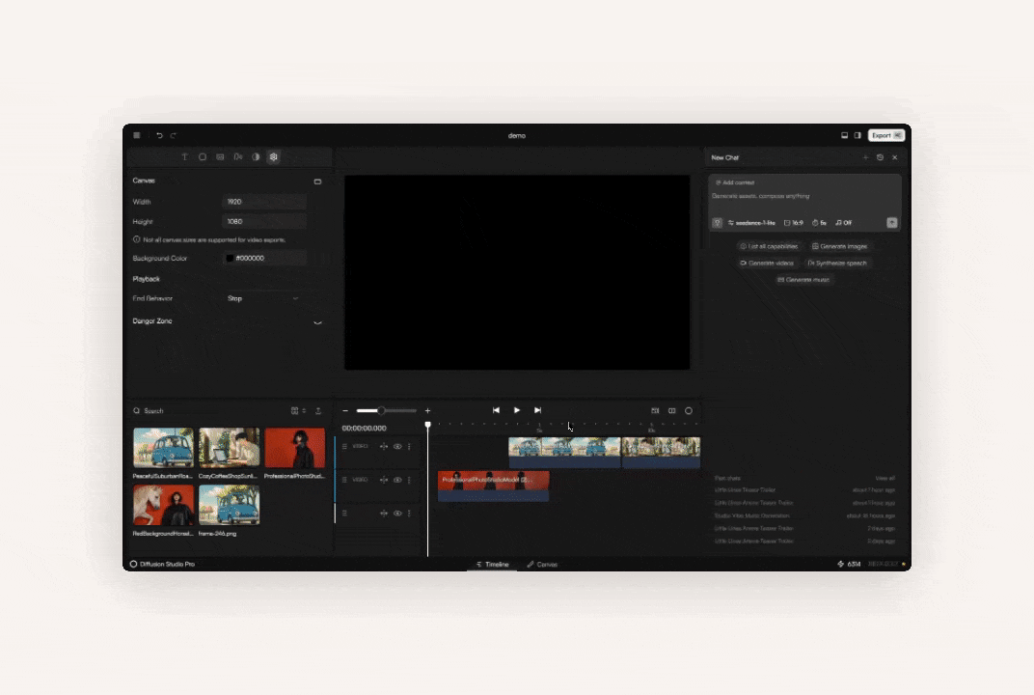Click the playhead marker on the ruler
The width and height of the screenshot is (1034, 695).
[428, 425]
